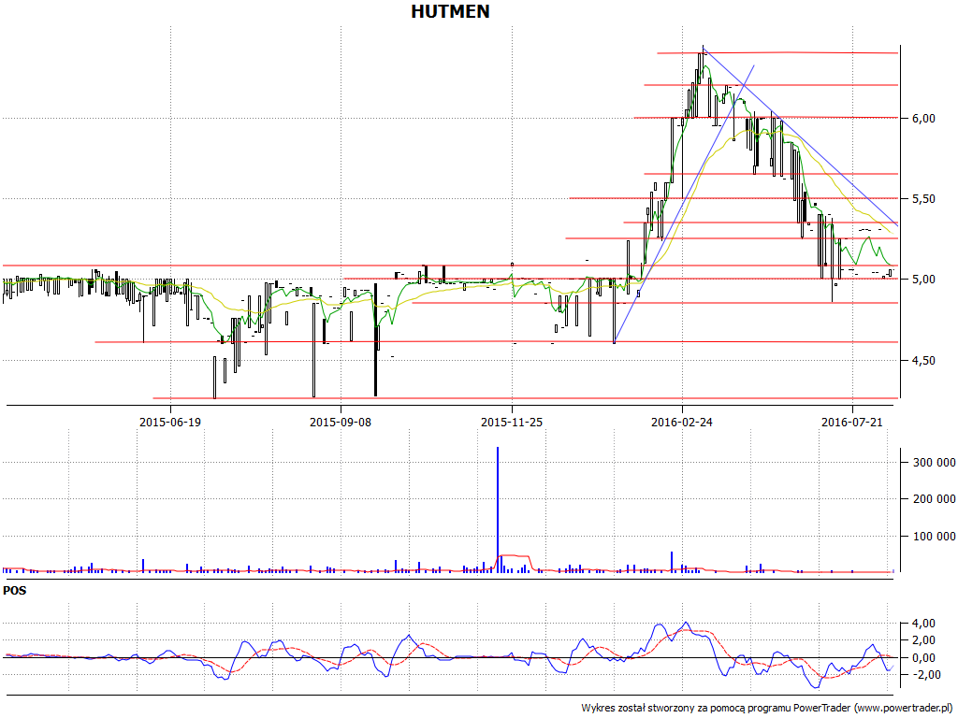Click the 2,00 oscillator axis label
The width and height of the screenshot is (958, 718).
[923, 640]
